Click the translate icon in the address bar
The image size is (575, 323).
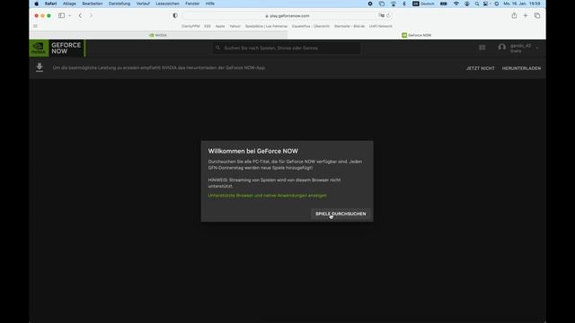tap(381, 16)
